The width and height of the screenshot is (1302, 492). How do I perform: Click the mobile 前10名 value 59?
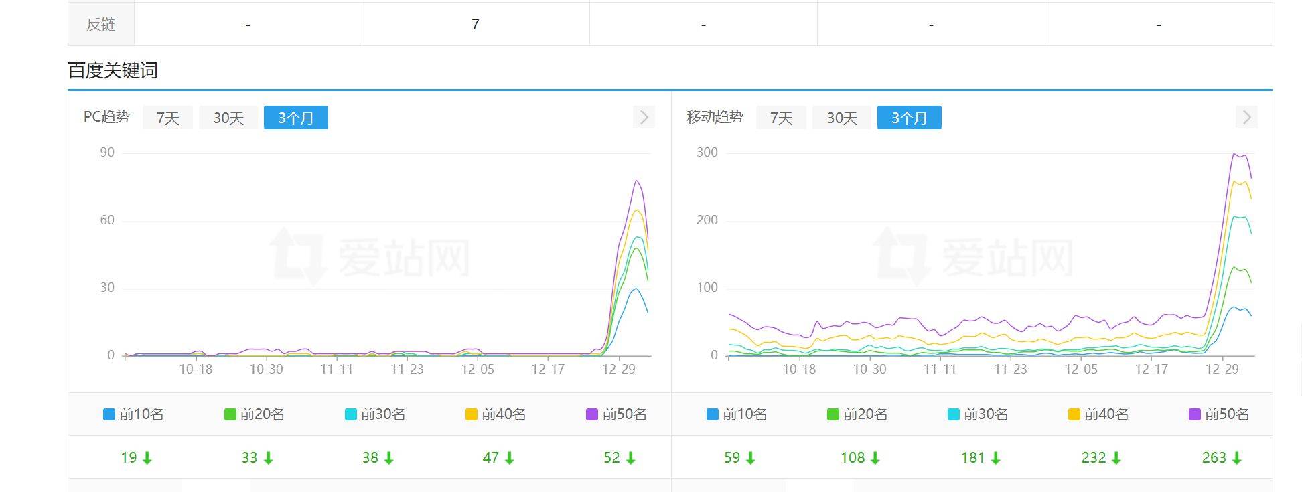732,457
